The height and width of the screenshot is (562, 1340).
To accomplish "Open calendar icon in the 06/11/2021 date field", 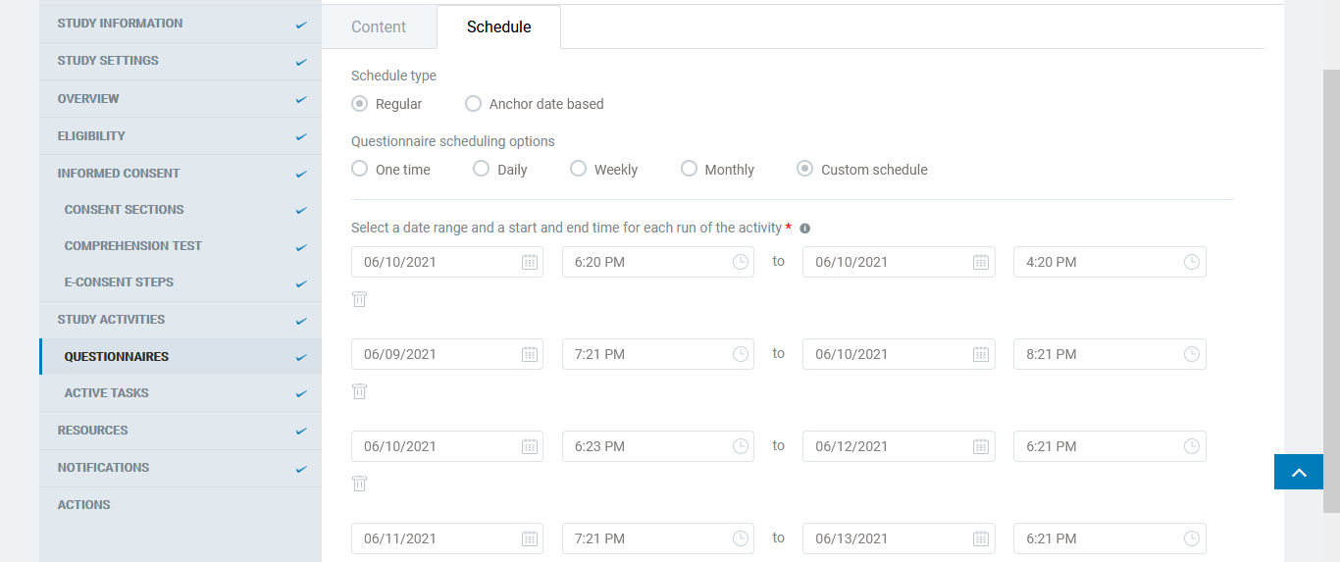I will 530,538.
